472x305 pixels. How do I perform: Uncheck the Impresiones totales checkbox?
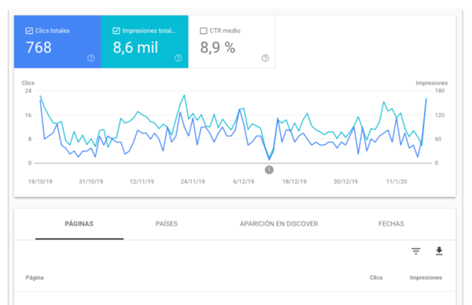pos(116,31)
